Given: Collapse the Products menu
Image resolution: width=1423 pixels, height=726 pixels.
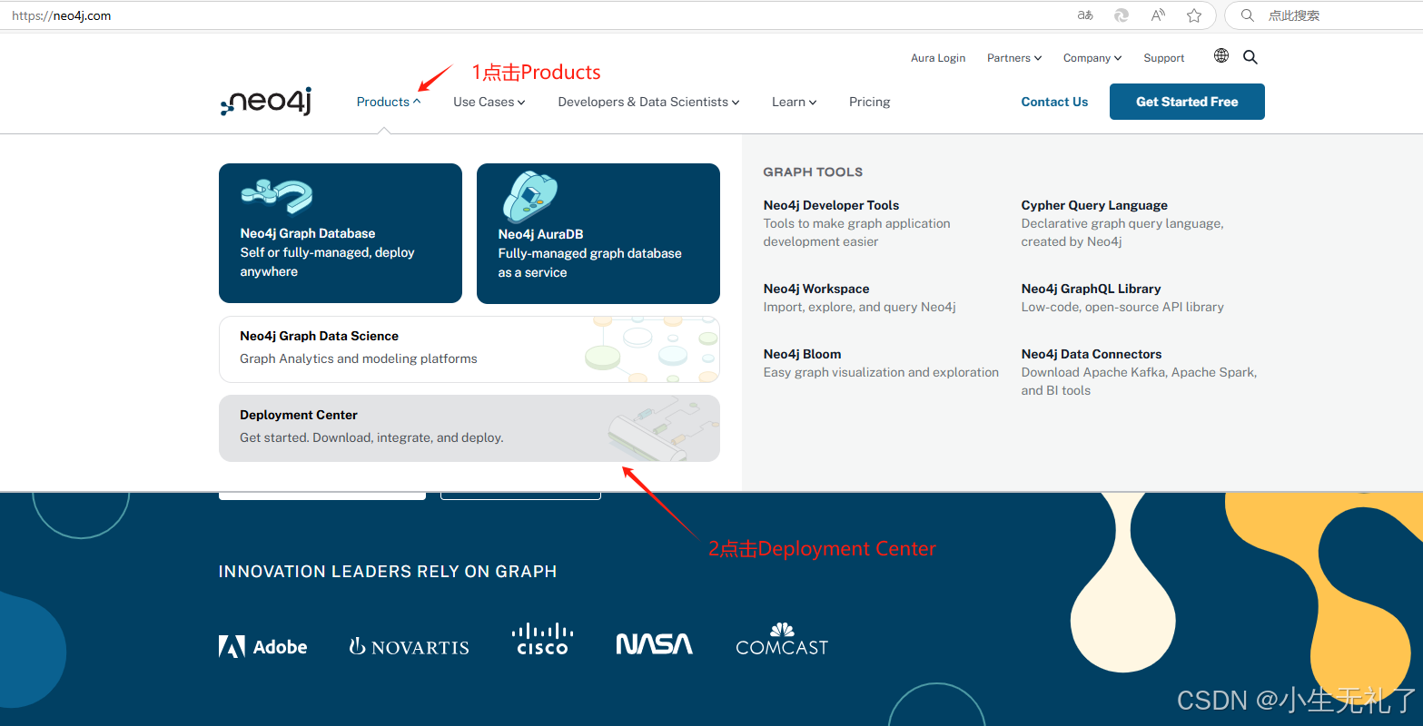Looking at the screenshot, I should click(x=389, y=102).
